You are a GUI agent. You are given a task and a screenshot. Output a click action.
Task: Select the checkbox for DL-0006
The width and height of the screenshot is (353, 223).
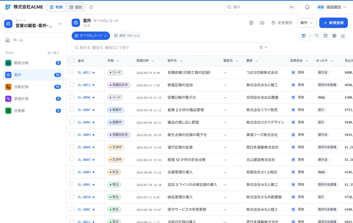72,97
